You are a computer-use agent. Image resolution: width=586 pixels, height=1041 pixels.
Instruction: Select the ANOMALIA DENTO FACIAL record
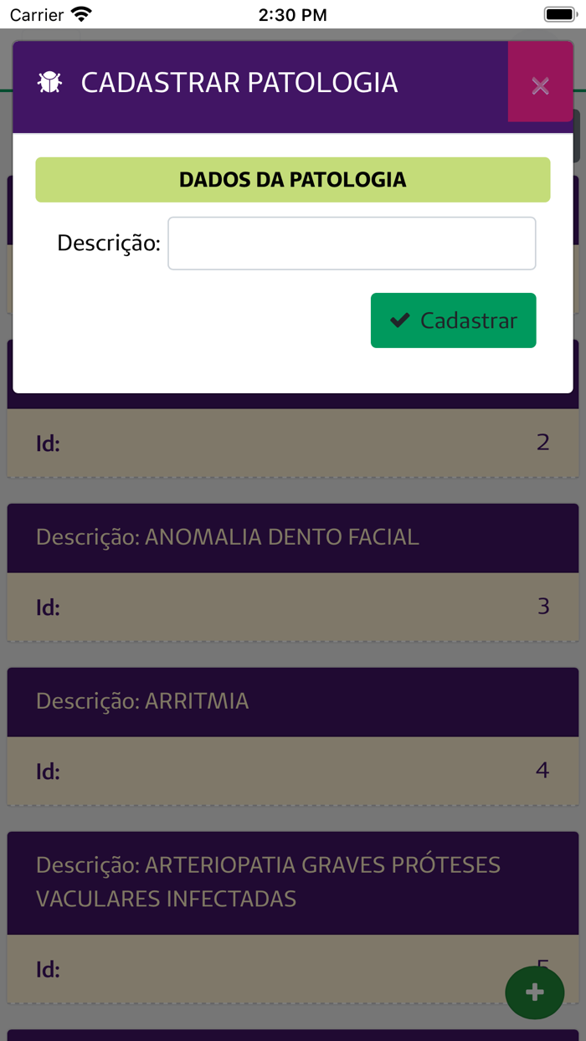227,537
